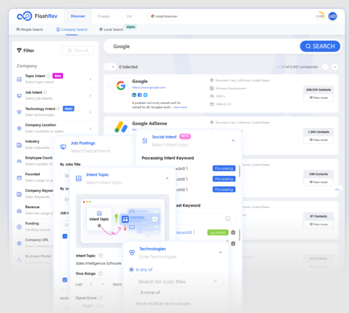Click the Technology Intent circles icon
Image resolution: width=349 pixels, height=313 pixels.
pos(19,112)
